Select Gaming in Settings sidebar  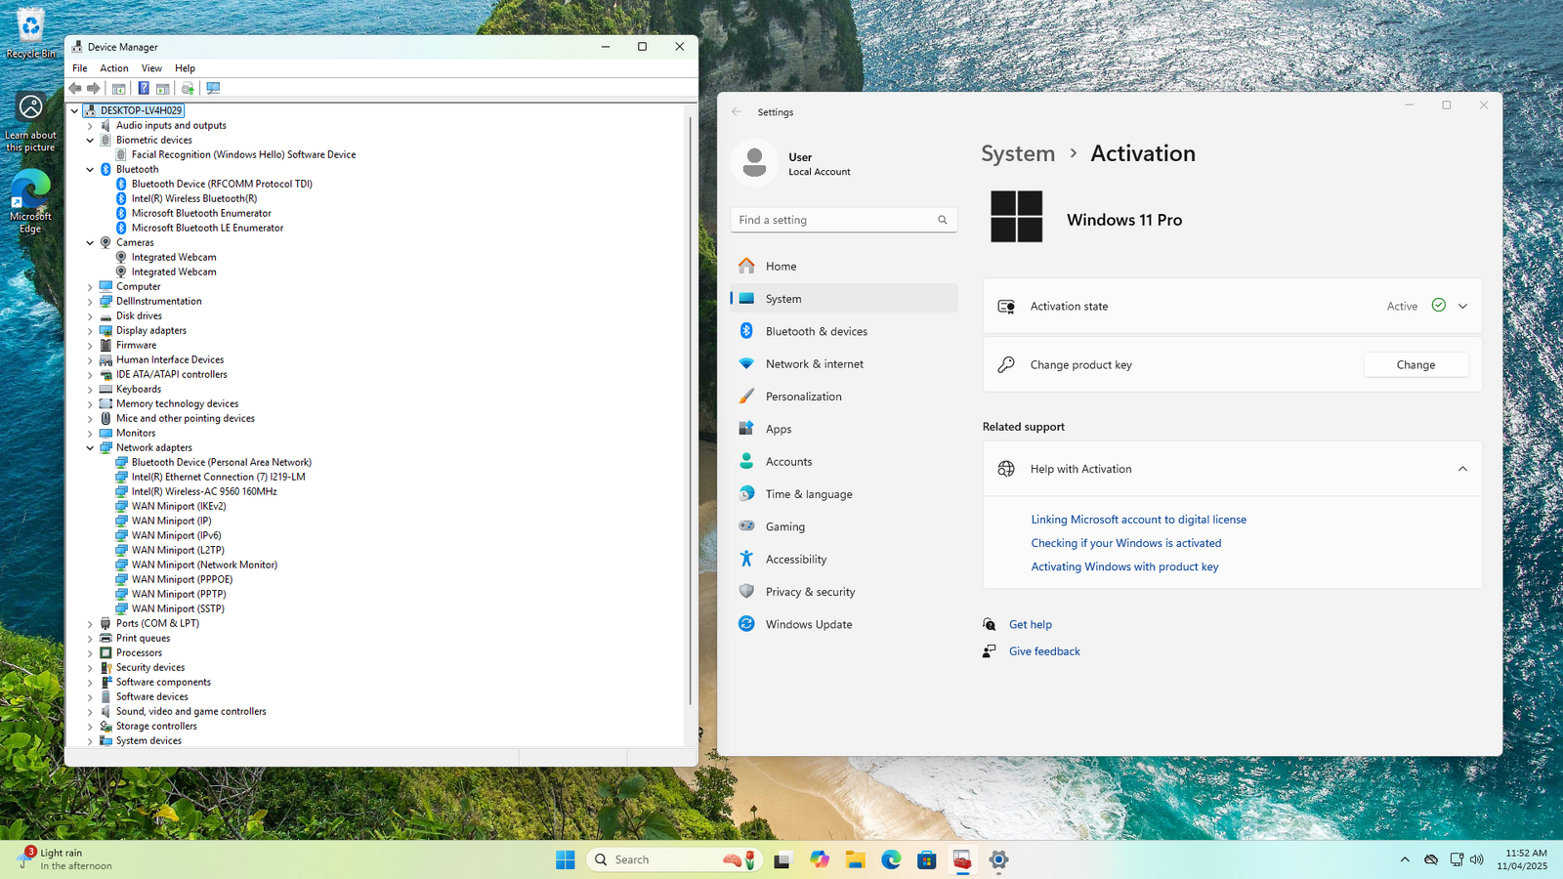point(844,526)
